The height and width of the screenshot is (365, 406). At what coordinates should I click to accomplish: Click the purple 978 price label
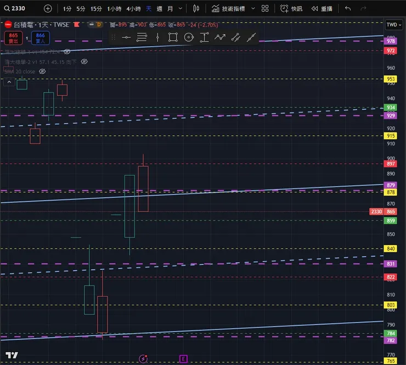click(391, 41)
